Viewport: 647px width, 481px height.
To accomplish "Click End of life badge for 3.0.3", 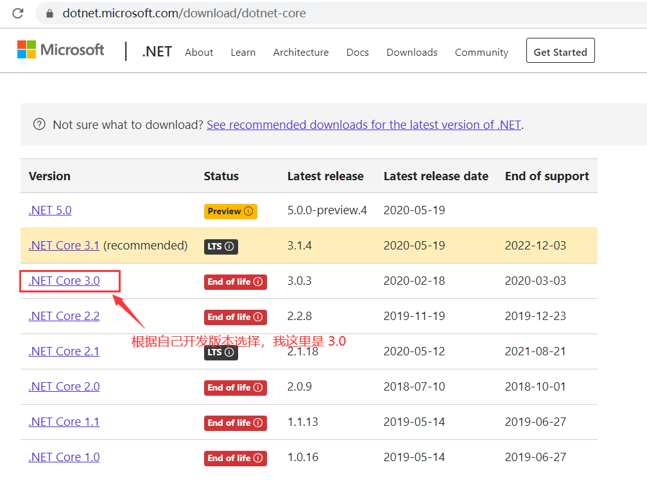I will (235, 282).
